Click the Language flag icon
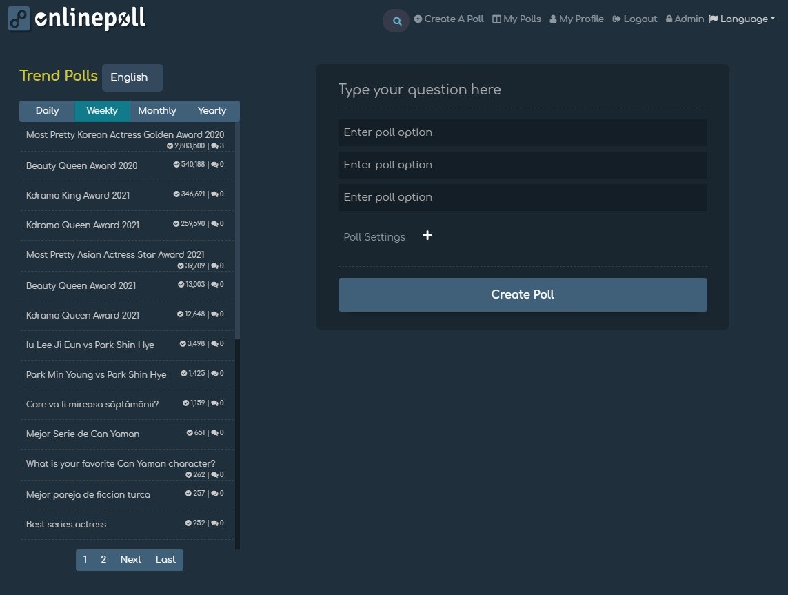Viewport: 788px width, 595px height. pos(715,19)
